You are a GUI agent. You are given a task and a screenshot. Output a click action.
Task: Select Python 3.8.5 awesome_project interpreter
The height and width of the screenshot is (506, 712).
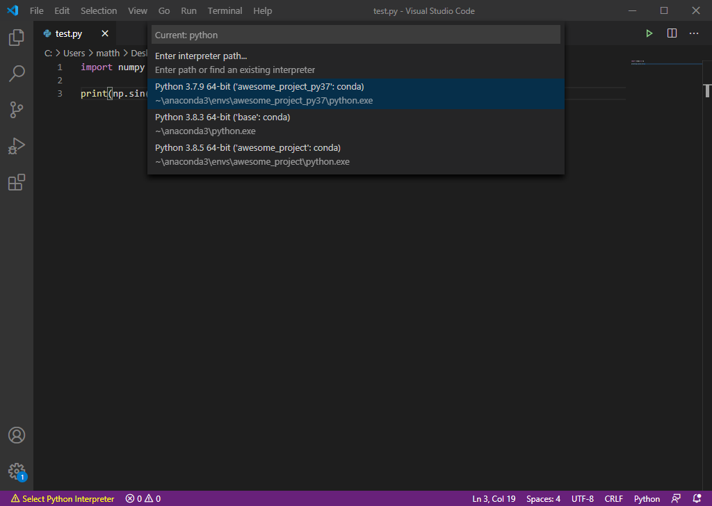tap(355, 155)
